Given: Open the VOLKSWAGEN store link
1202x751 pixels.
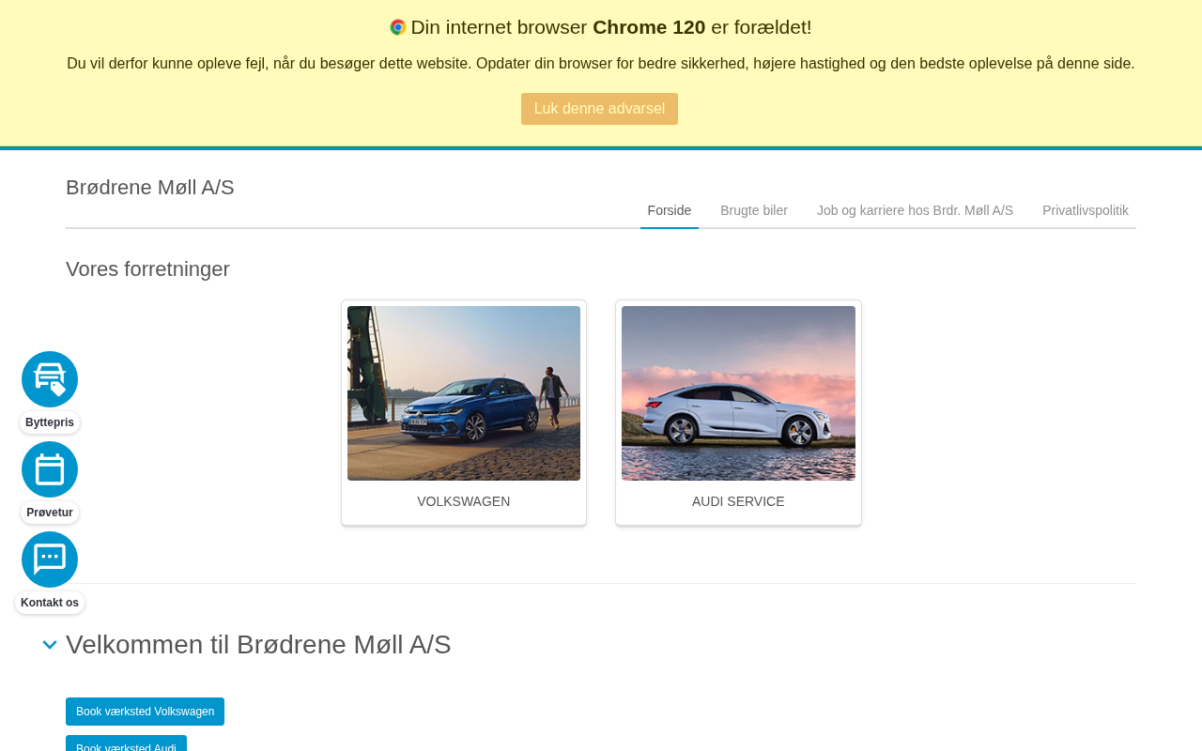Looking at the screenshot, I should tap(464, 501).
